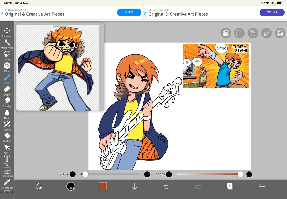
Task: Open the Layers panel showing 5
Action: click(x=230, y=186)
